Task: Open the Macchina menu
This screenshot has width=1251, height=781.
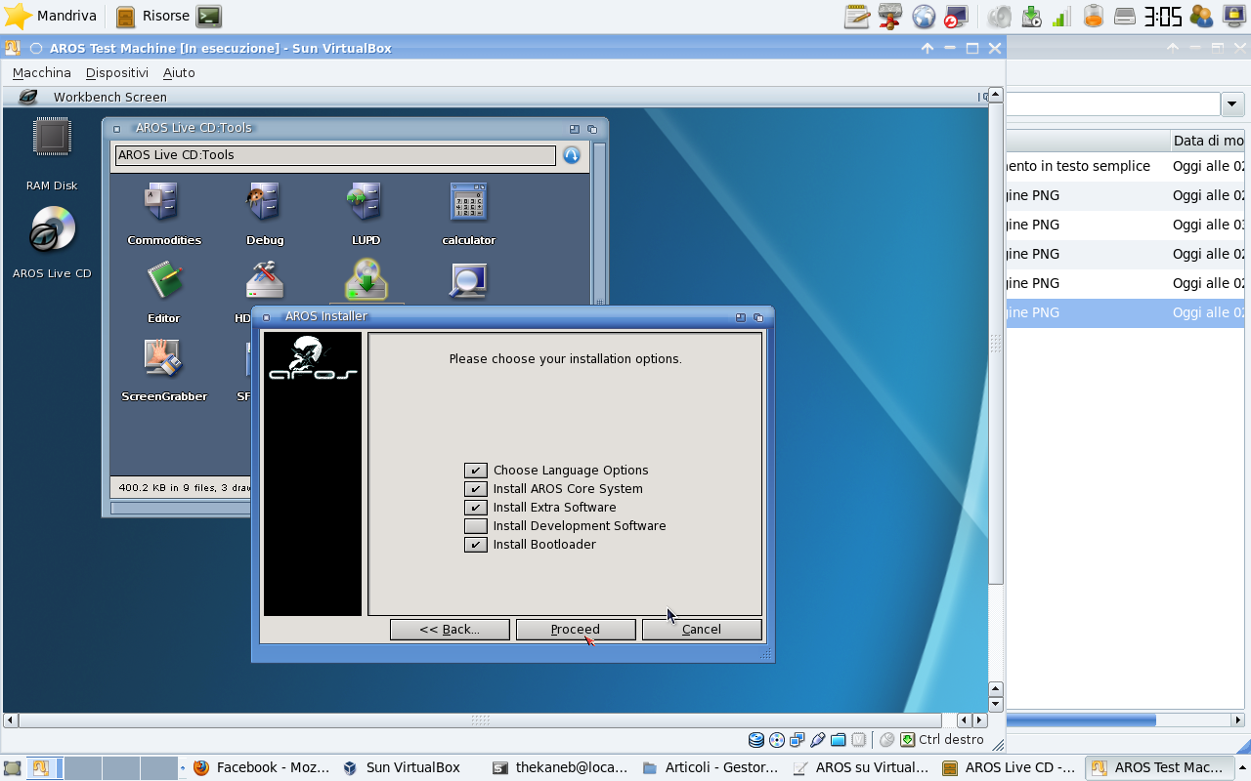Action: click(x=42, y=72)
